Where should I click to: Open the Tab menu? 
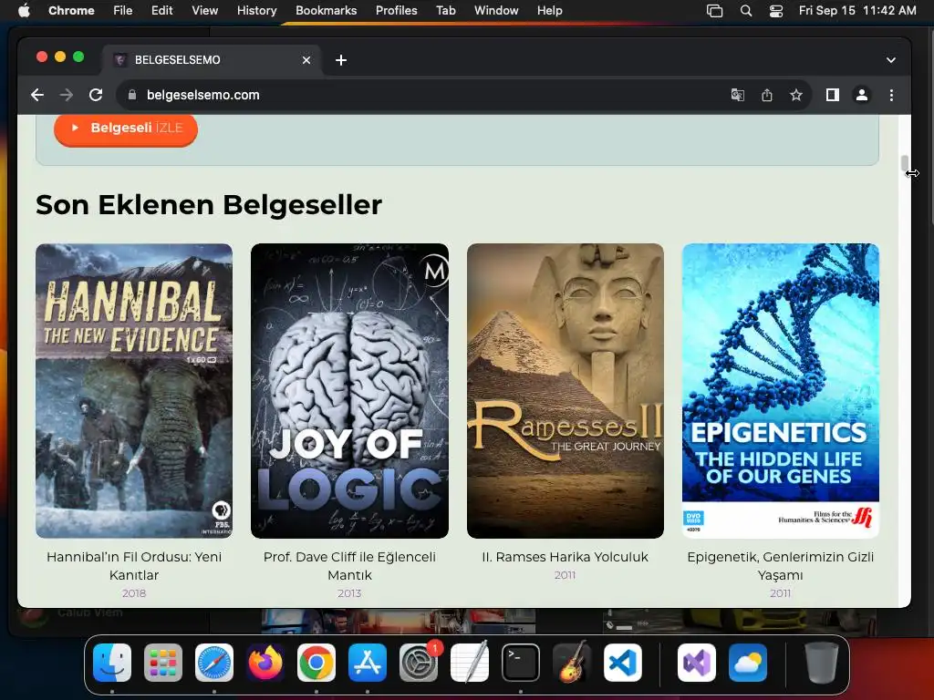[x=445, y=11]
